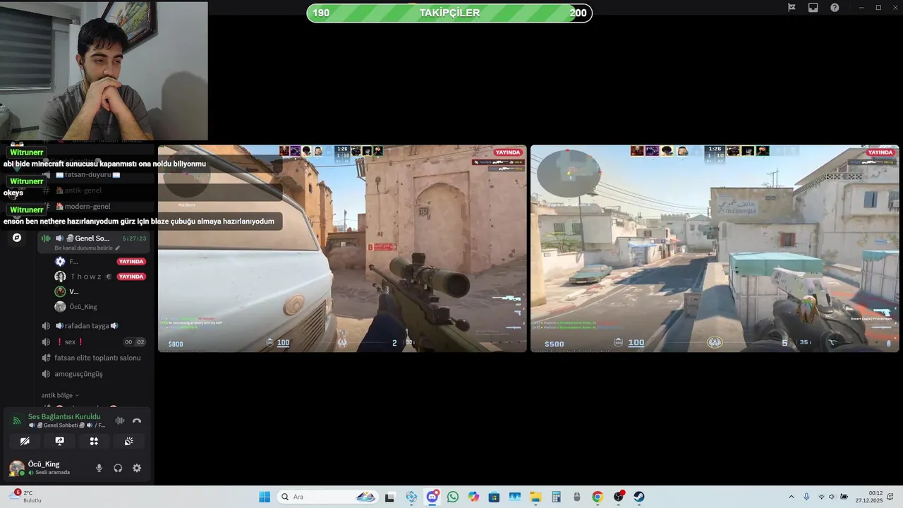Click YAYINDA badge on AWP stream
This screenshot has height=508, width=903.
[x=508, y=152]
